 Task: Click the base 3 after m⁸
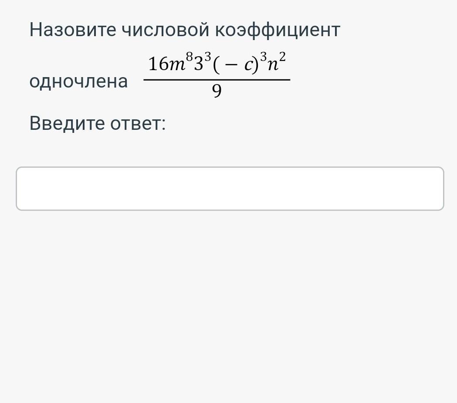pos(199,64)
